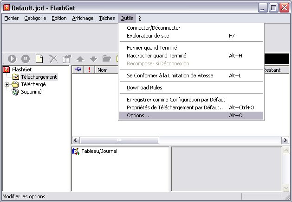Click the log pane scroll-up arrow

286,150
